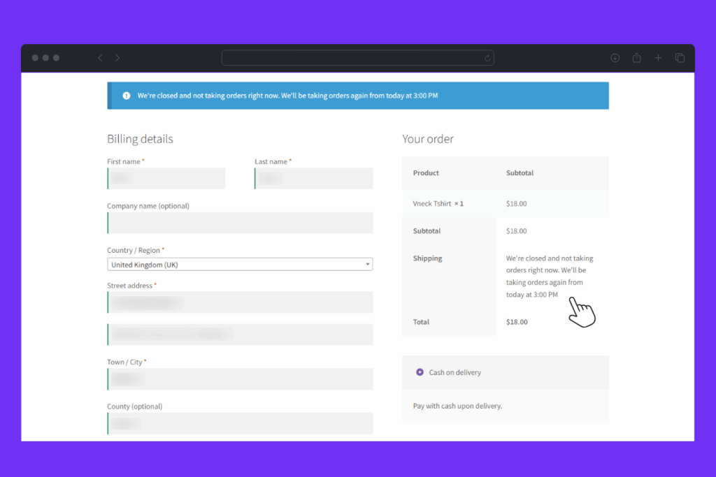Click the First name input field
This screenshot has height=477, width=716.
click(166, 178)
